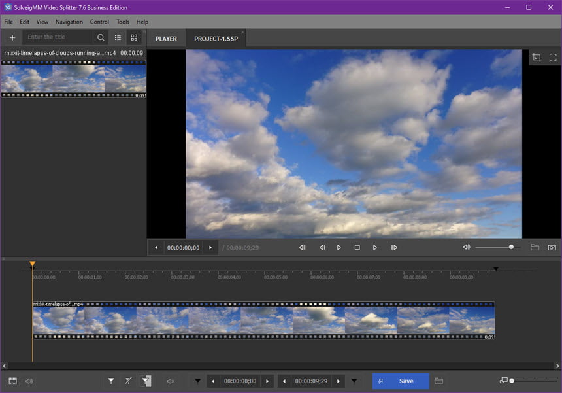Open the Edit menu

[x=24, y=22]
